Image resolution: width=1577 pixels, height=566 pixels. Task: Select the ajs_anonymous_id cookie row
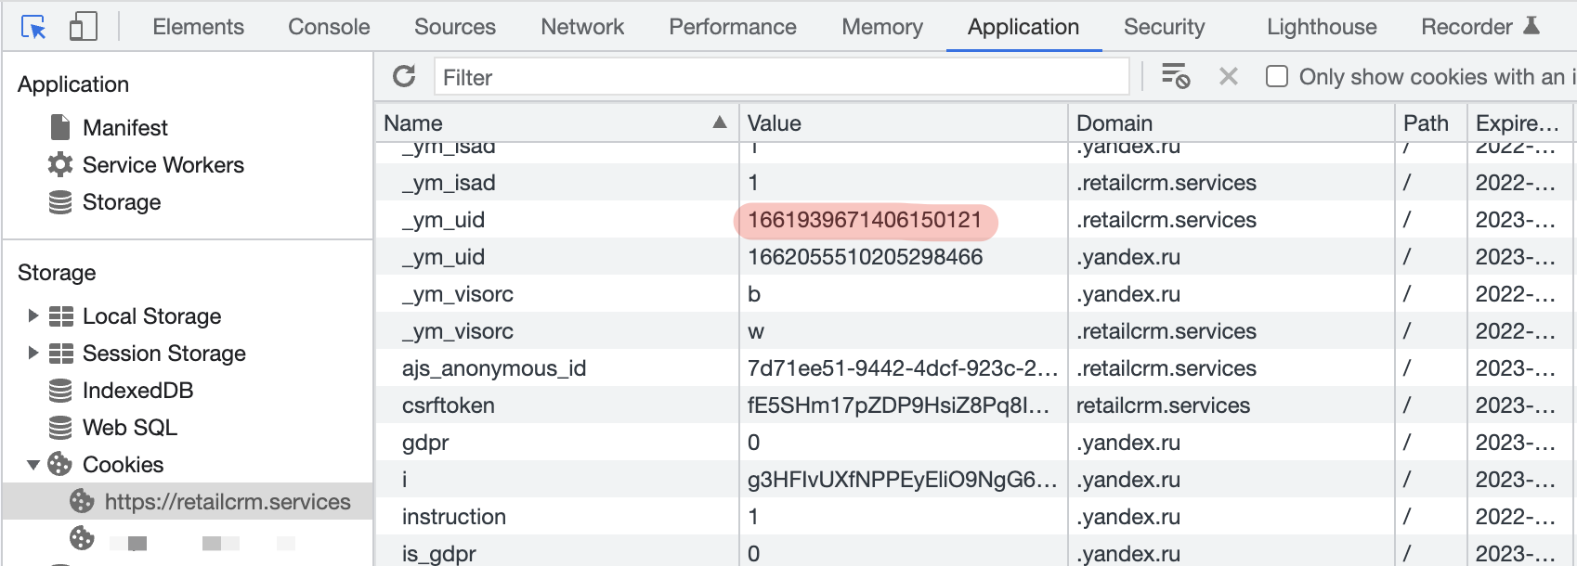tap(972, 368)
